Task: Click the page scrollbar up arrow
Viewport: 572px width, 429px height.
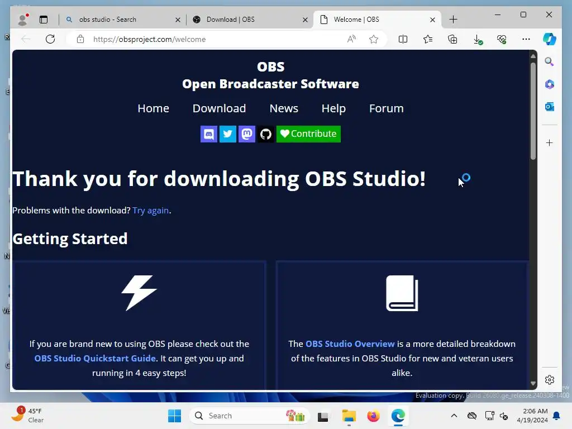Action: click(533, 56)
